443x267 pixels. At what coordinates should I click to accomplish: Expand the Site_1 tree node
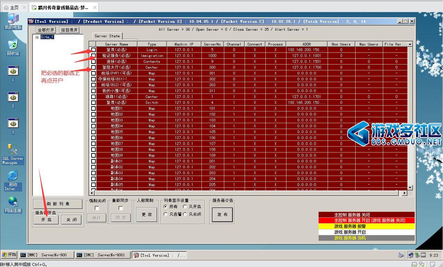point(37,37)
